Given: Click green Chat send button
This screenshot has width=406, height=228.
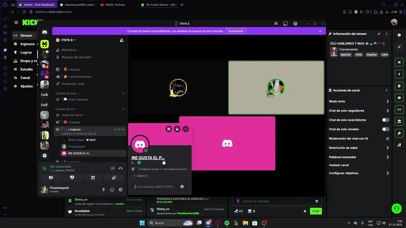Looking at the screenshot, I should [x=316, y=211].
